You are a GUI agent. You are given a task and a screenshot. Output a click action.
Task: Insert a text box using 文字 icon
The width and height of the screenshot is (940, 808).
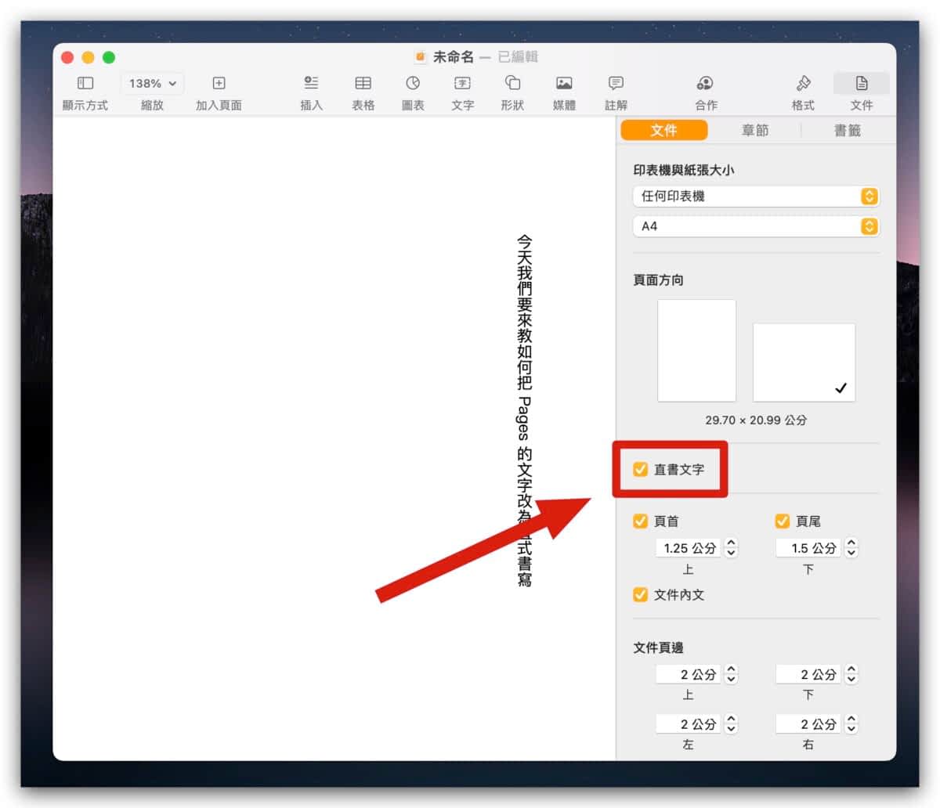coord(462,83)
